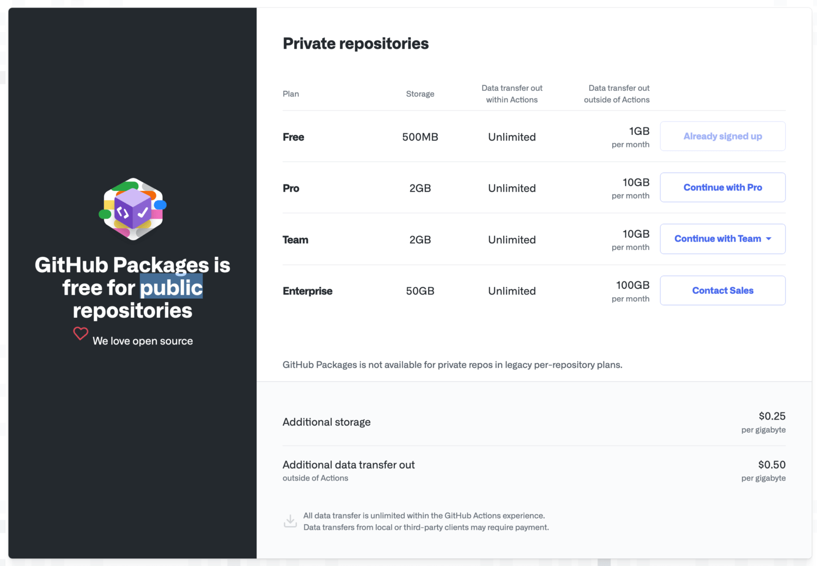The height and width of the screenshot is (566, 817).
Task: Click the We love open source text
Action: tap(143, 341)
